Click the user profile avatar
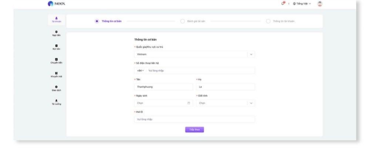370x148 pixels. [320, 4]
